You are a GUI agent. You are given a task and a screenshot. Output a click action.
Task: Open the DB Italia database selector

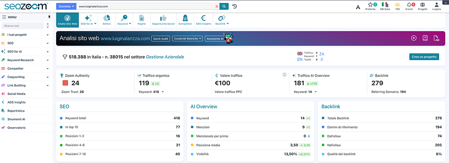click(x=385, y=6)
